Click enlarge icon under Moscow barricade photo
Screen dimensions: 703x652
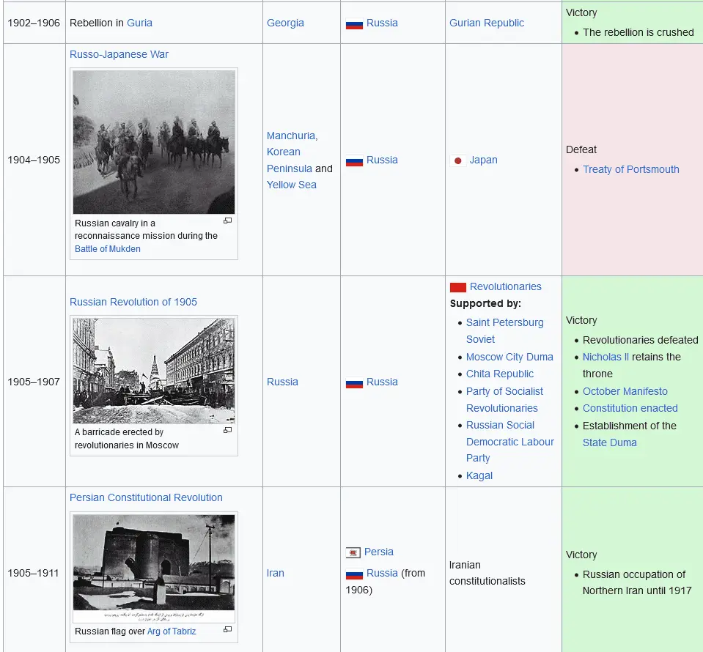click(x=227, y=431)
